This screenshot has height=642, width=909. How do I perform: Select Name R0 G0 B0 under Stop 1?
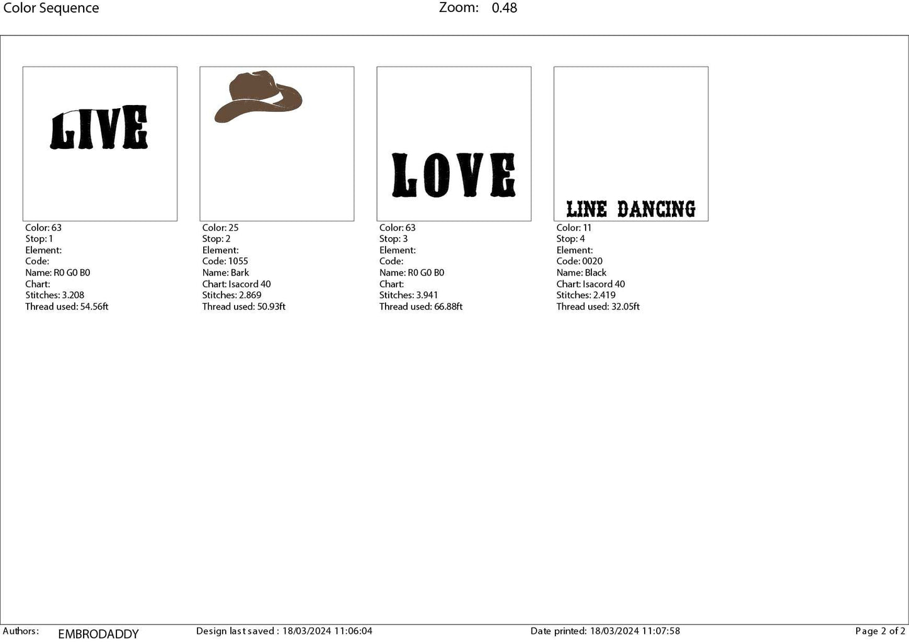point(57,272)
